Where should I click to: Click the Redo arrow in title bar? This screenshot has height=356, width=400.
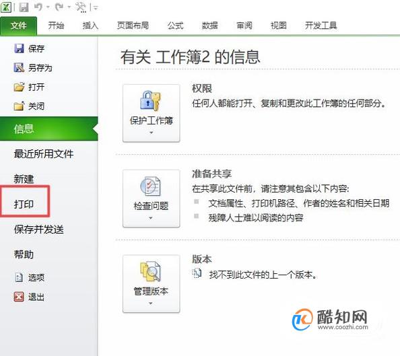tap(59, 7)
